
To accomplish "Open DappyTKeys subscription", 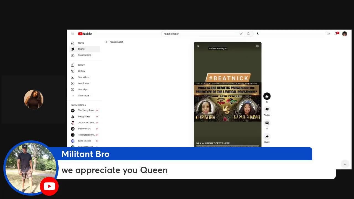I will (x=85, y=116).
